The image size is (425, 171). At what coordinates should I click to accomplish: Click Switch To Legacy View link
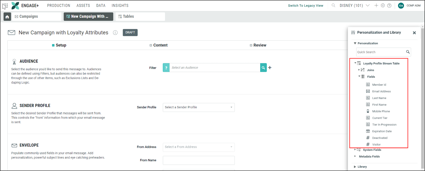point(305,6)
